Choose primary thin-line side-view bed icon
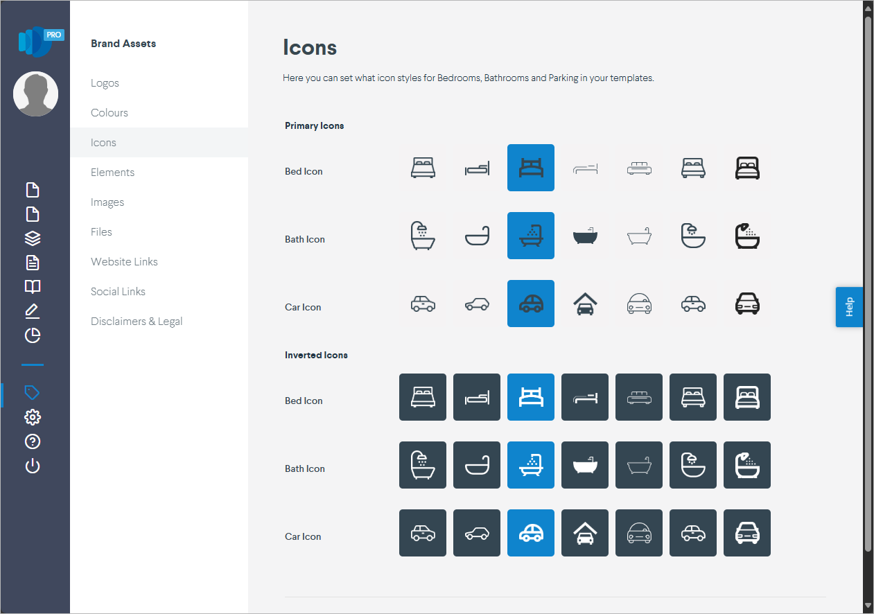Viewport: 874px width, 614px height. 585,168
